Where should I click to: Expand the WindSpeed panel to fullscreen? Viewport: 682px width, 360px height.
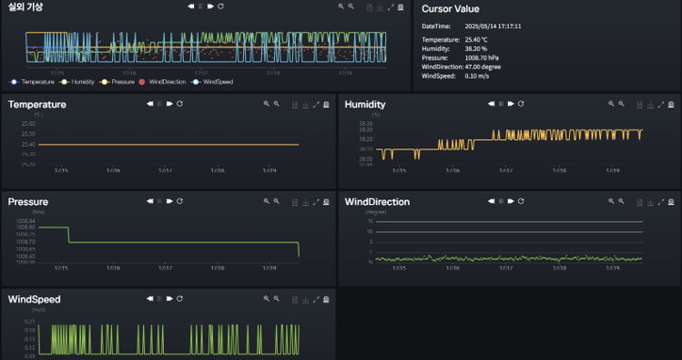tap(316, 300)
